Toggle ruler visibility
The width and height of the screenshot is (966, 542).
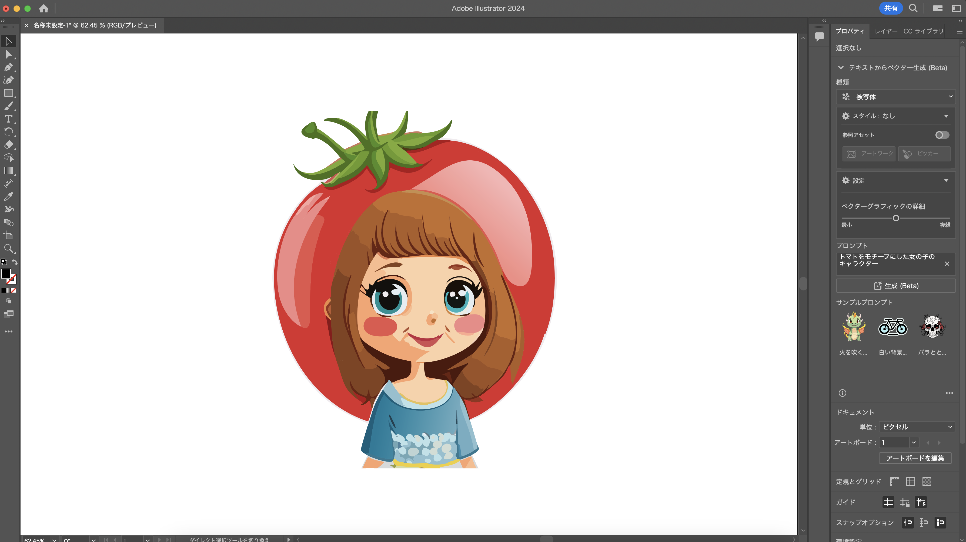894,481
